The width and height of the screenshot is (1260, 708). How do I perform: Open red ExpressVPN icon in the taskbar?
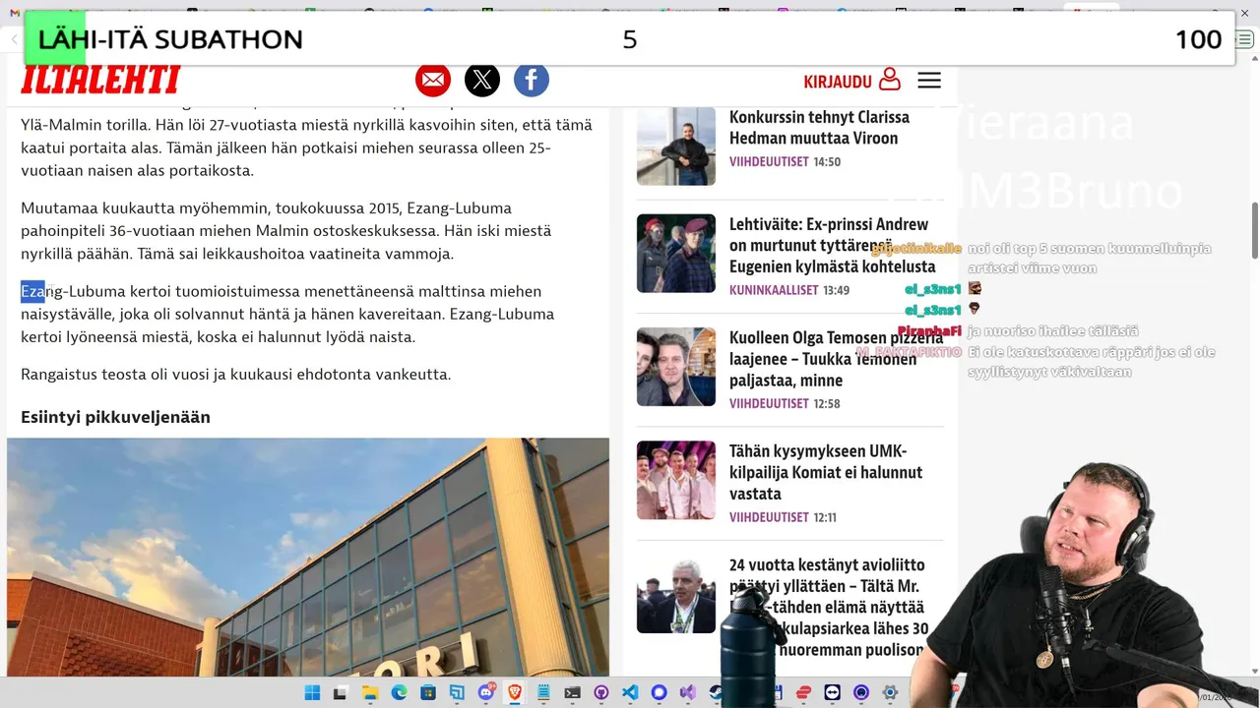click(803, 693)
